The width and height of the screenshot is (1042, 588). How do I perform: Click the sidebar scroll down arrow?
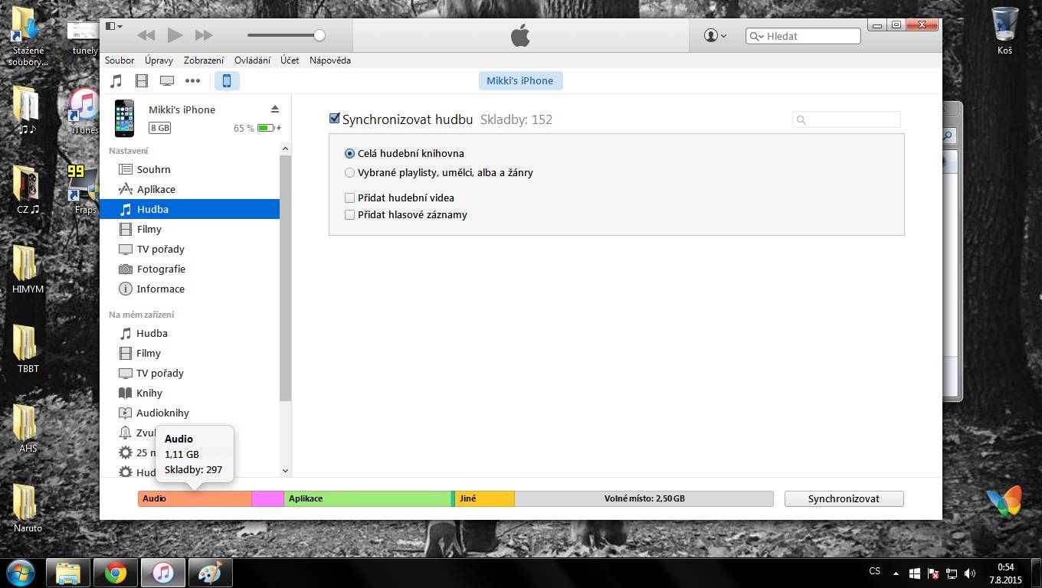[x=285, y=471]
